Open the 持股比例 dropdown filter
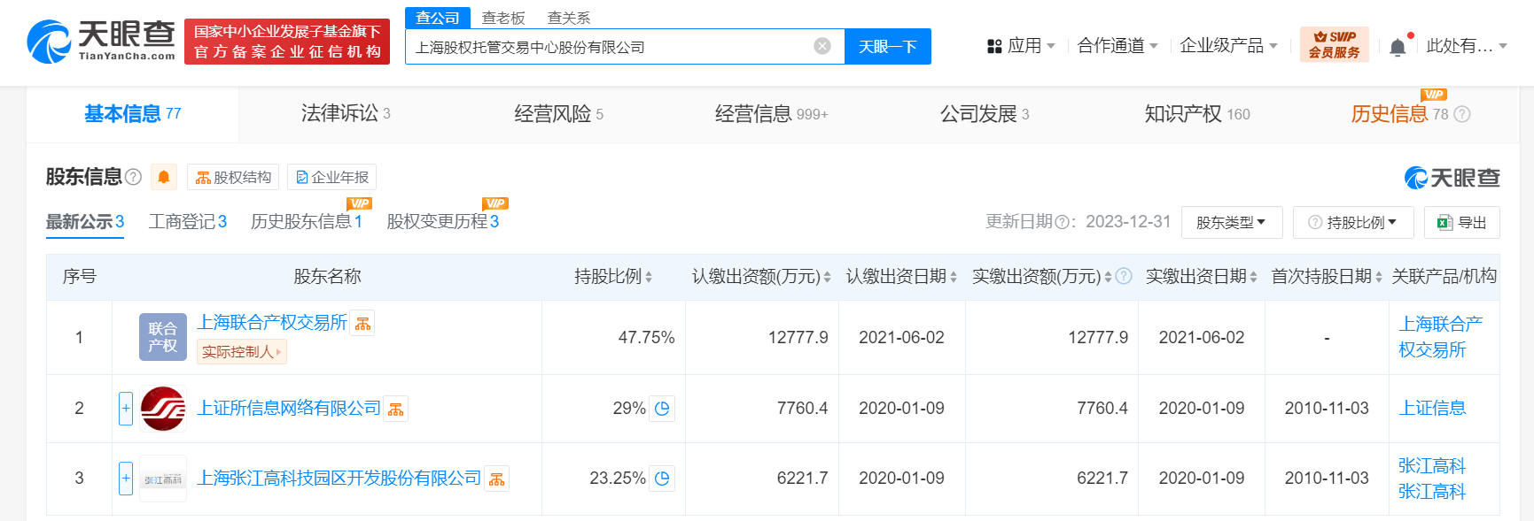Image resolution: width=1534 pixels, height=521 pixels. click(1353, 222)
